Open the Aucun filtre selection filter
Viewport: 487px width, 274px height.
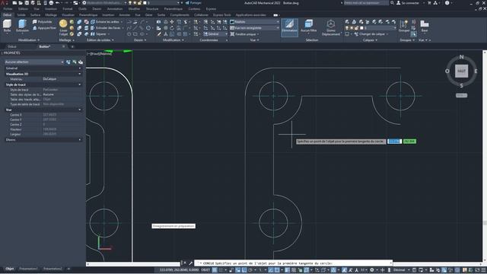pos(309,26)
